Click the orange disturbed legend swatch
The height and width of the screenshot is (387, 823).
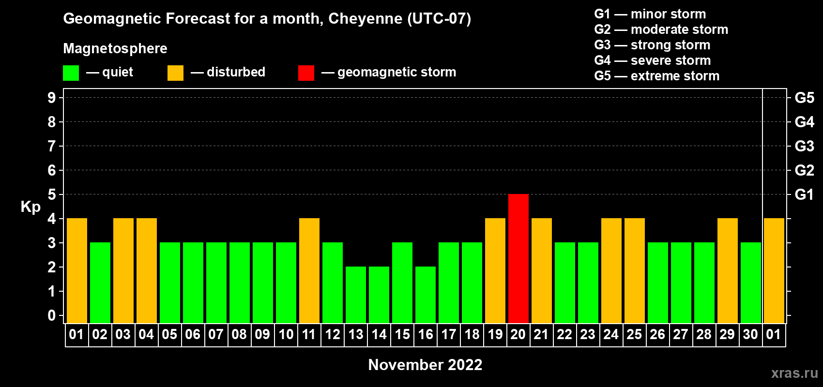[175, 73]
